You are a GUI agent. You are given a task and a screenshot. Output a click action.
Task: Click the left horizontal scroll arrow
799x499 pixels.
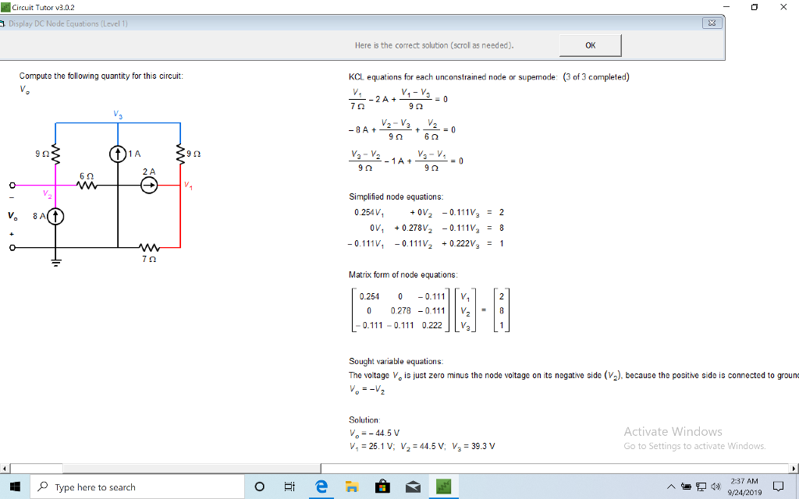(x=5, y=468)
